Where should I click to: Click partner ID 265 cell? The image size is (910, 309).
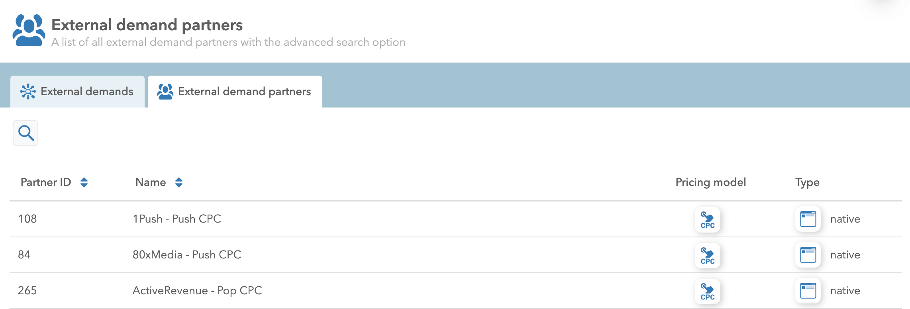point(27,291)
